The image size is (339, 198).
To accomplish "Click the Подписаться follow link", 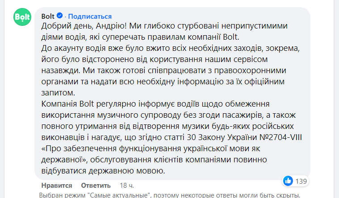I will tap(90, 17).
